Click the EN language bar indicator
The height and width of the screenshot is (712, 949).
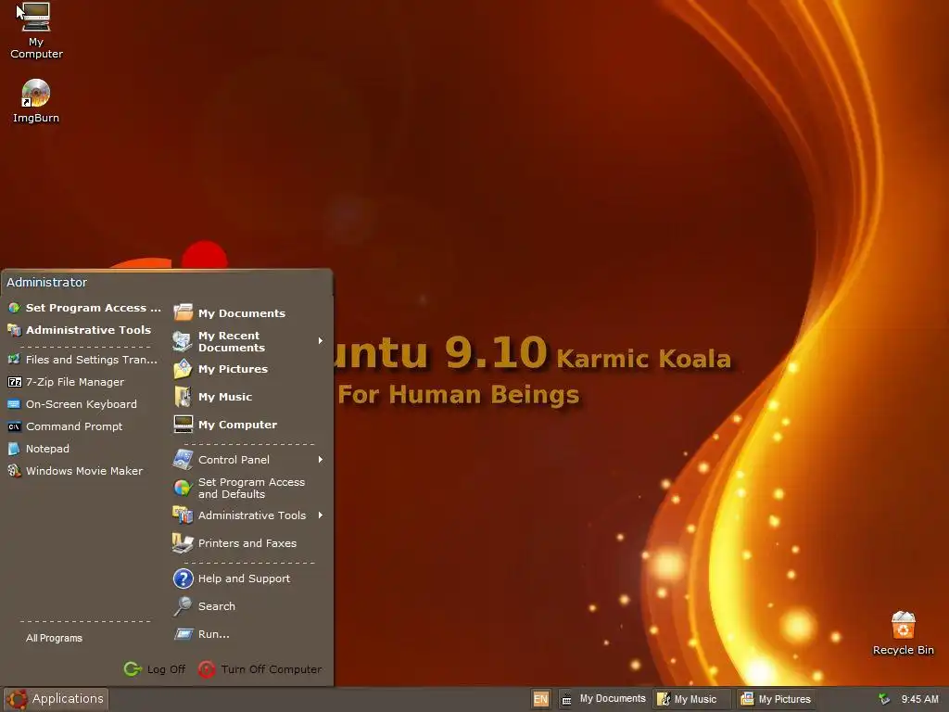tap(540, 699)
